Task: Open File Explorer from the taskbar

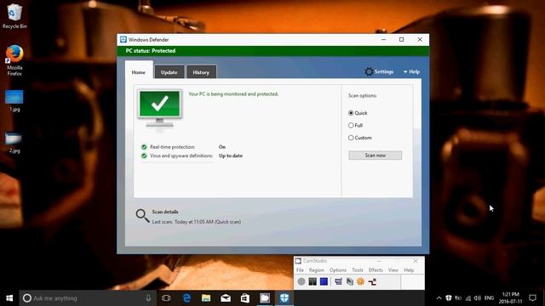Action: [206, 298]
